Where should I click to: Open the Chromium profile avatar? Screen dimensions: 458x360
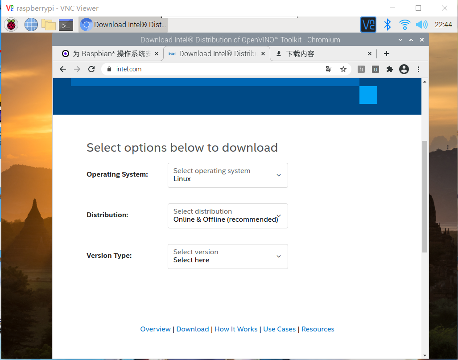pos(404,69)
